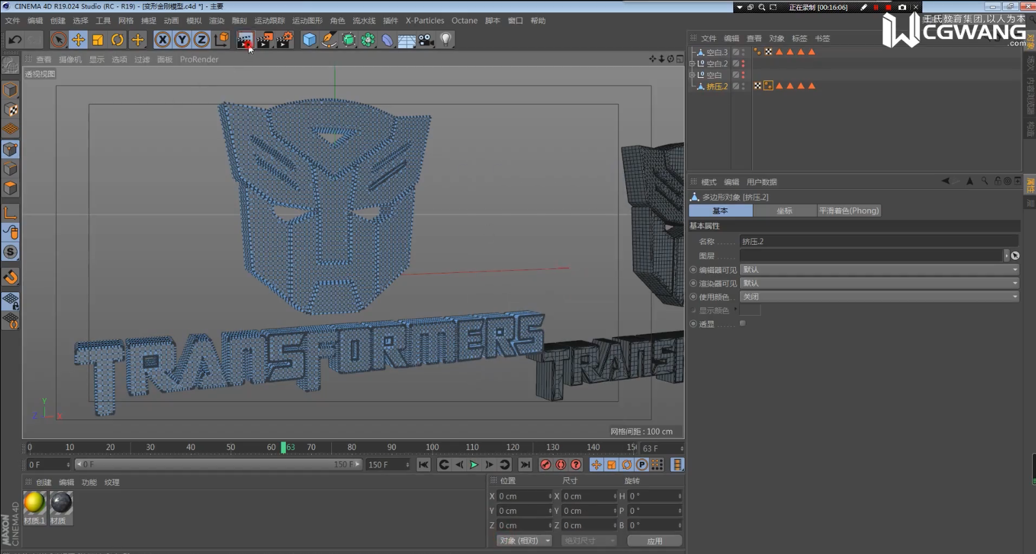Viewport: 1036px width, 554px height.
Task: Click the 应用 apply button
Action: click(655, 541)
